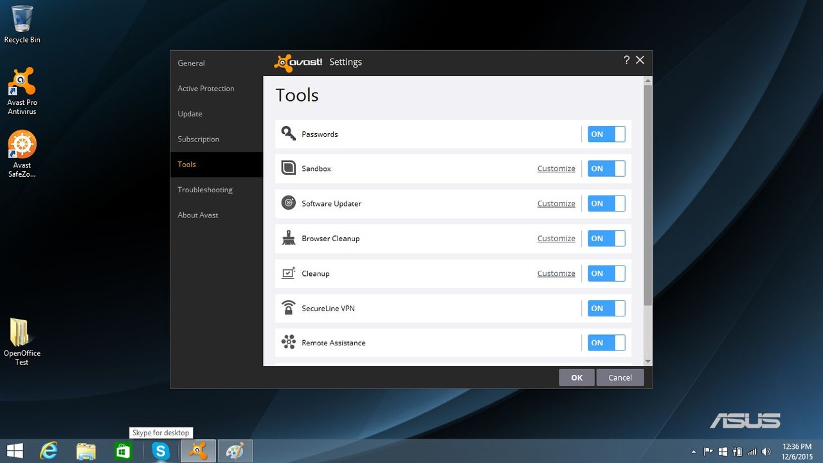Click the scrollbar down arrow
This screenshot has width=823, height=463.
(x=648, y=362)
